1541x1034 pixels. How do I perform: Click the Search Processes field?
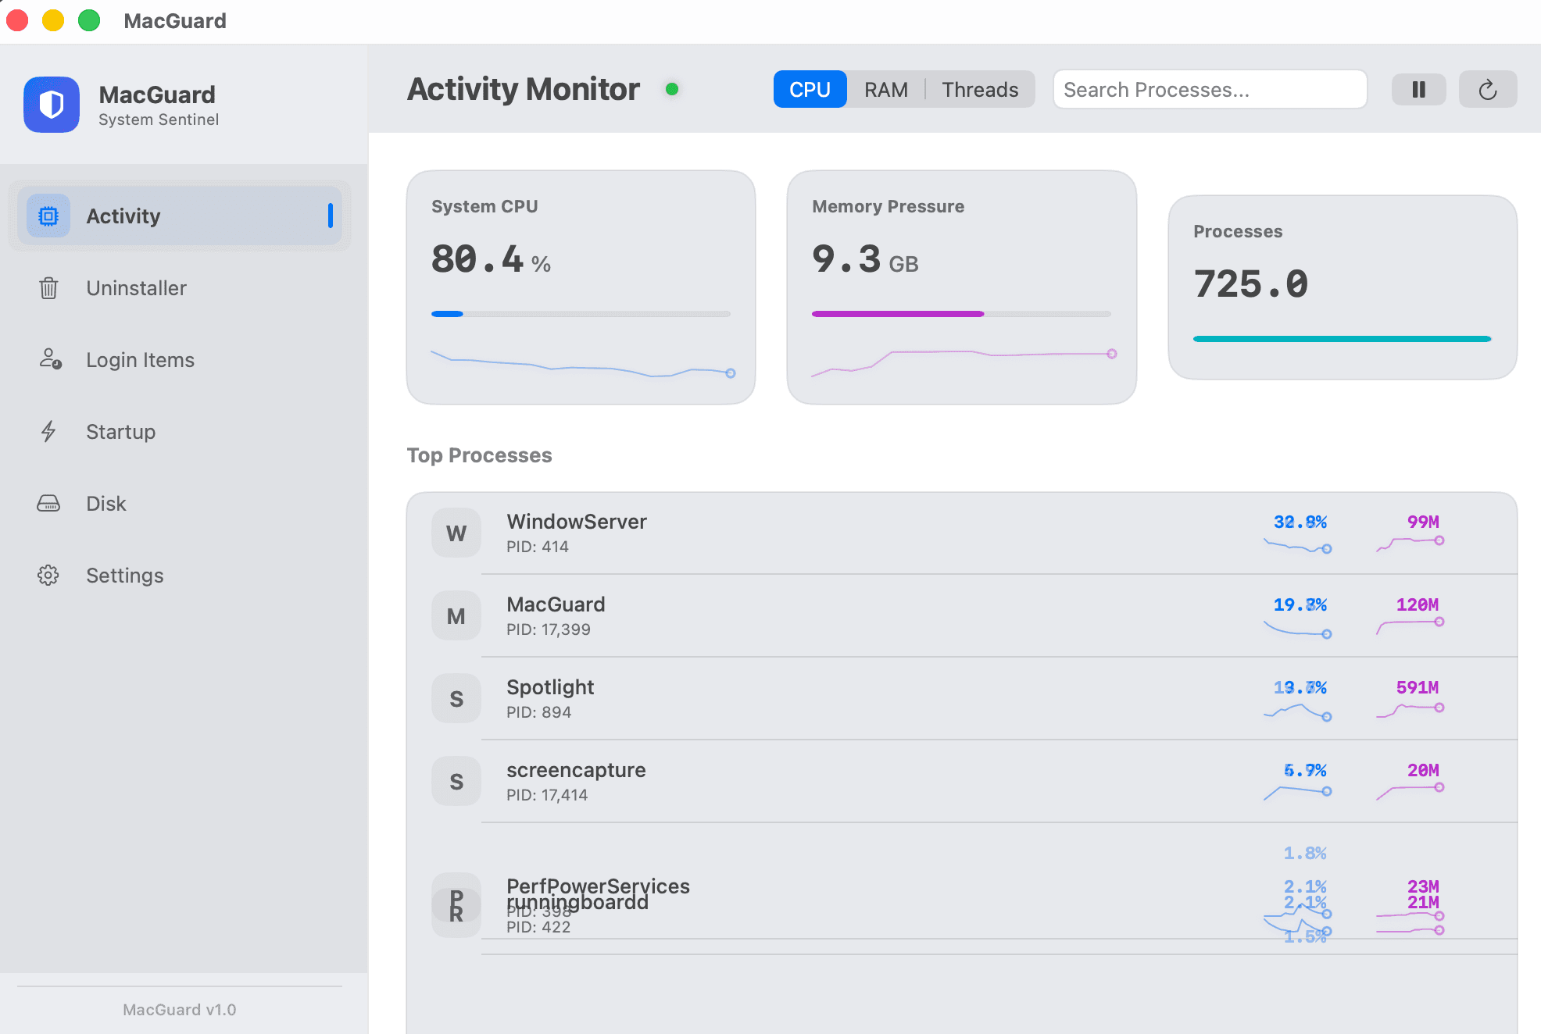tap(1210, 90)
